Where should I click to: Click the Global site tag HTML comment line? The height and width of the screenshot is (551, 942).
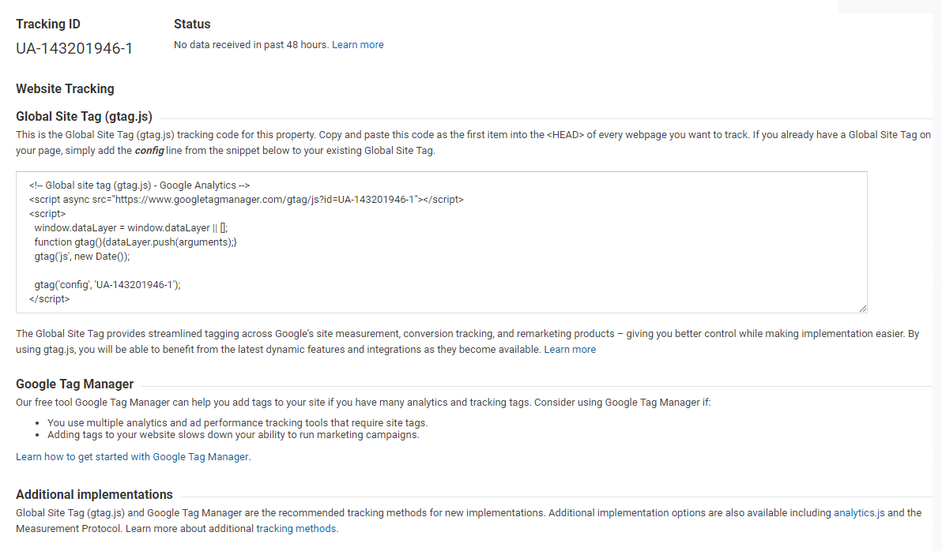[x=140, y=186]
